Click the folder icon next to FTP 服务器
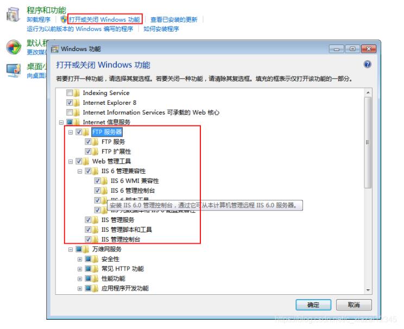404x329 pixels. (86, 132)
